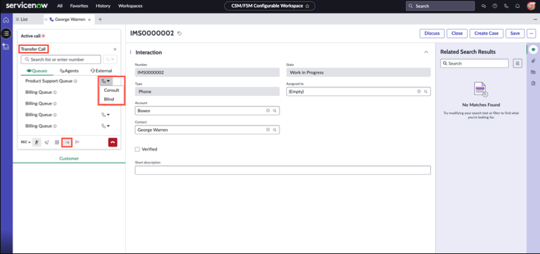540x254 pixels.
Task: Open attachments paperclip in right sidebar
Action: click(533, 61)
